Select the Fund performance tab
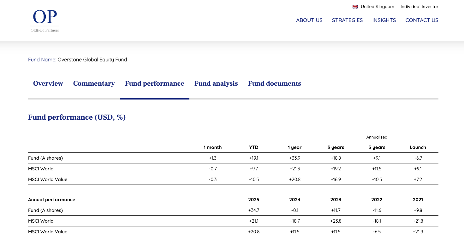Screen dimensions: 464x245 coord(155,83)
